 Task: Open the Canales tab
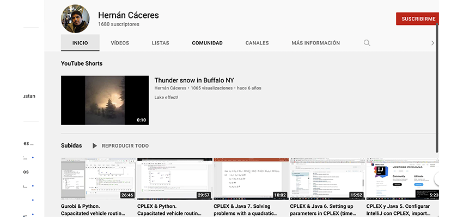click(x=257, y=43)
